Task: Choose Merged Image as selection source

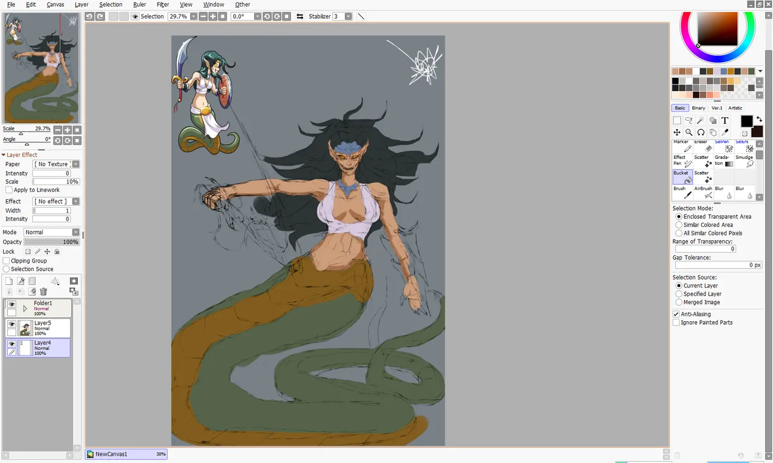Action: pyautogui.click(x=679, y=302)
